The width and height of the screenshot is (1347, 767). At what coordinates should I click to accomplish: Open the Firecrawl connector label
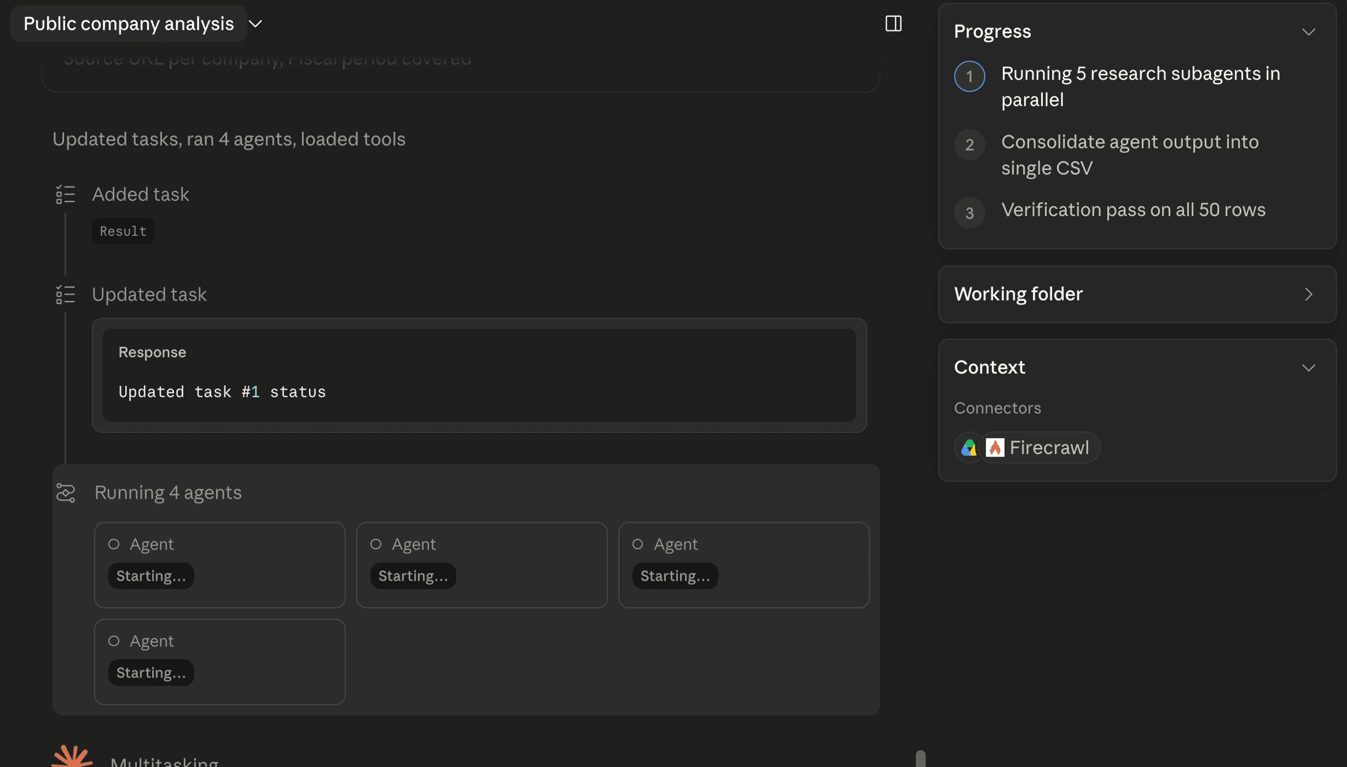click(1049, 448)
